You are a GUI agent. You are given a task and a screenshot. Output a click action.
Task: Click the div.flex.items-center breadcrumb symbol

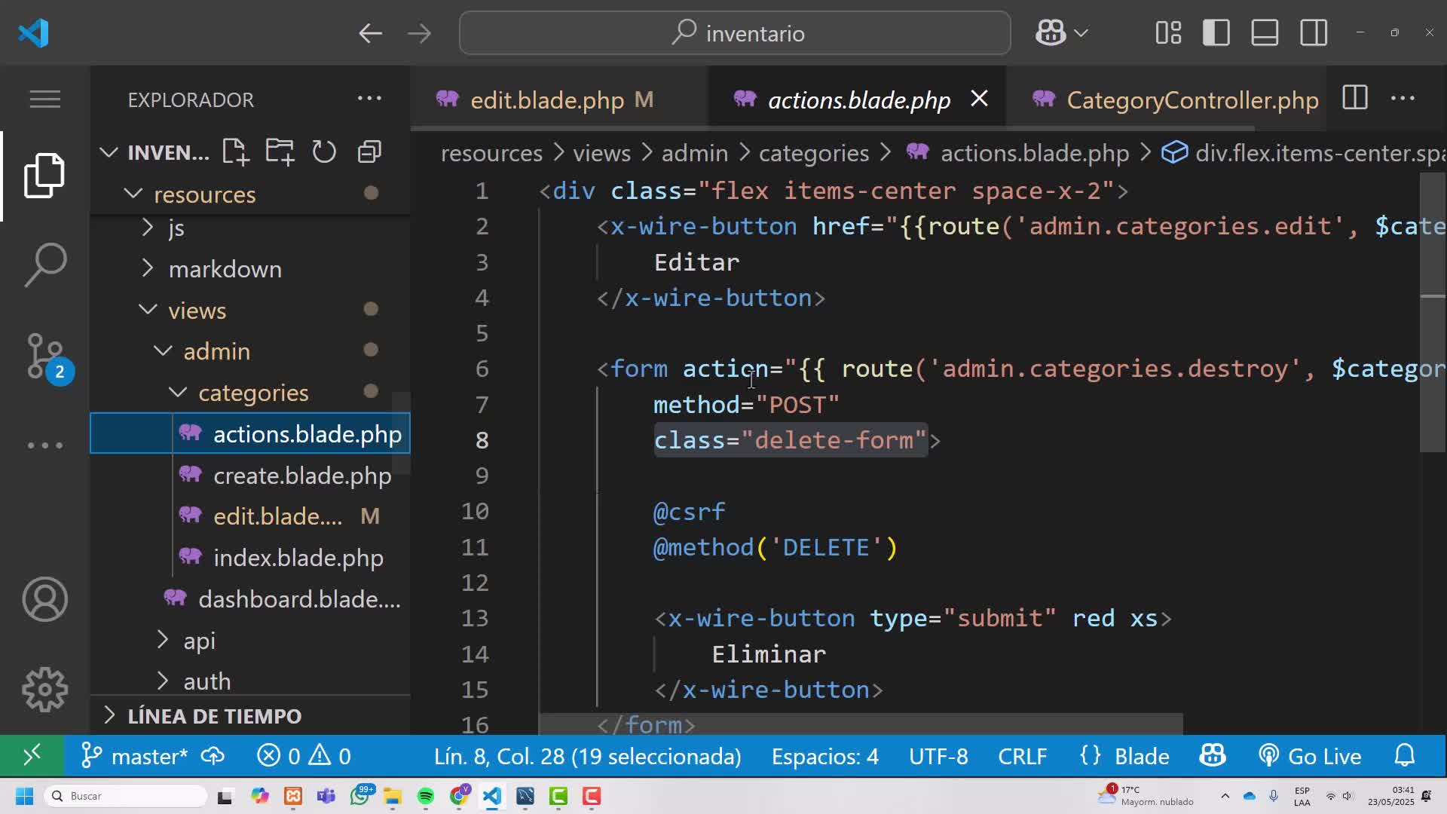pos(1304,153)
